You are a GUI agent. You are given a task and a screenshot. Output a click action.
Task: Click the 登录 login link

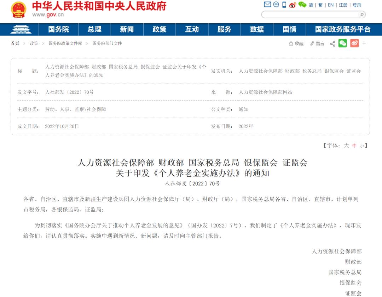(x=357, y=5)
